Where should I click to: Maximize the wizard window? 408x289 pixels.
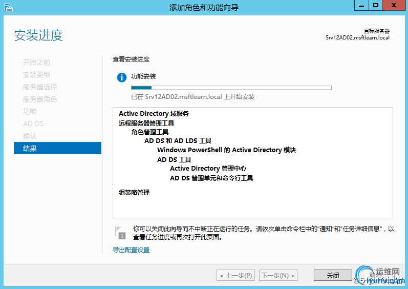tap(375, 6)
